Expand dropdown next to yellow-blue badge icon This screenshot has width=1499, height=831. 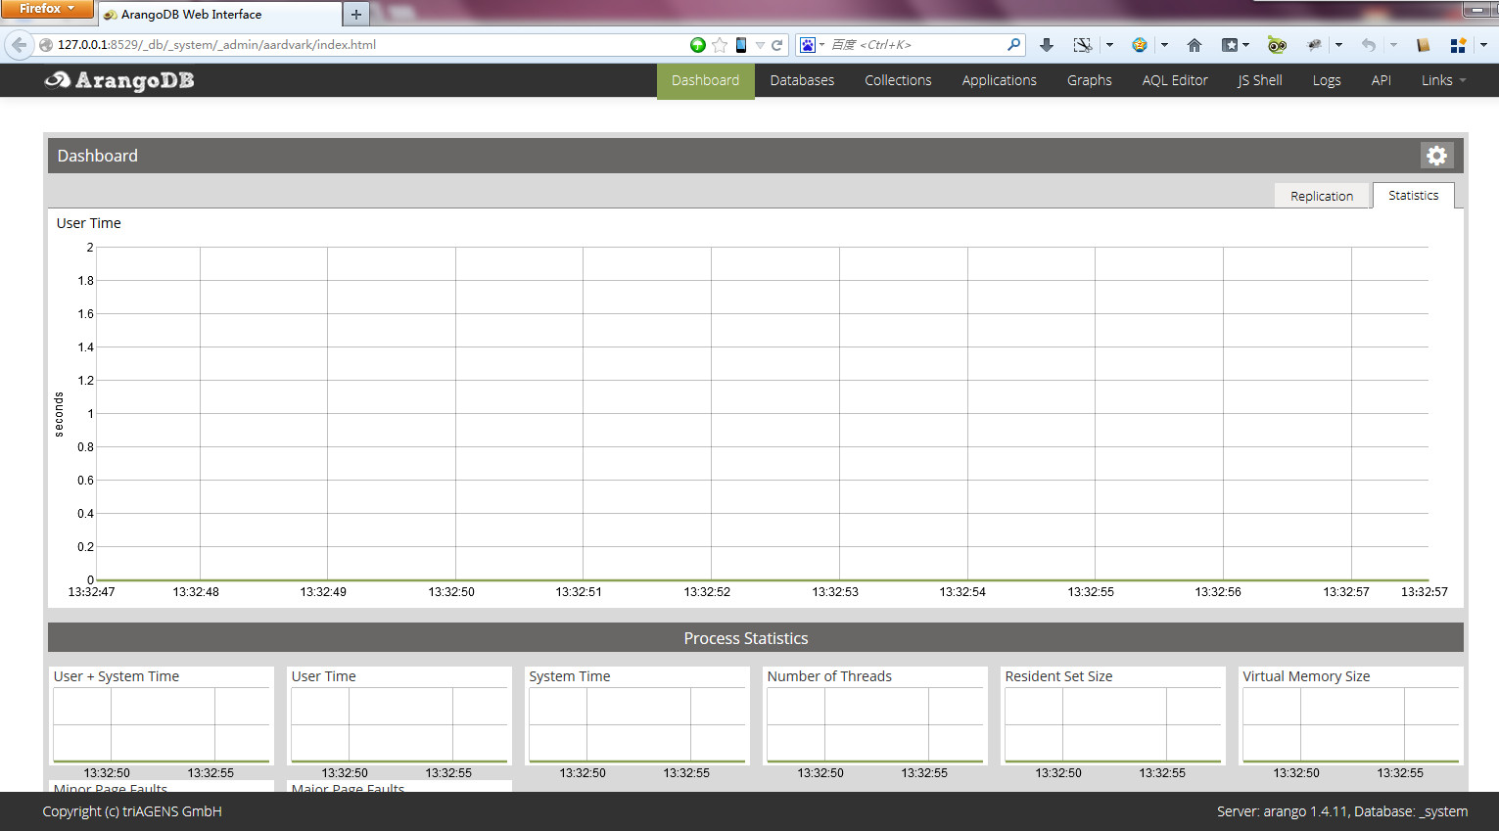point(1164,45)
